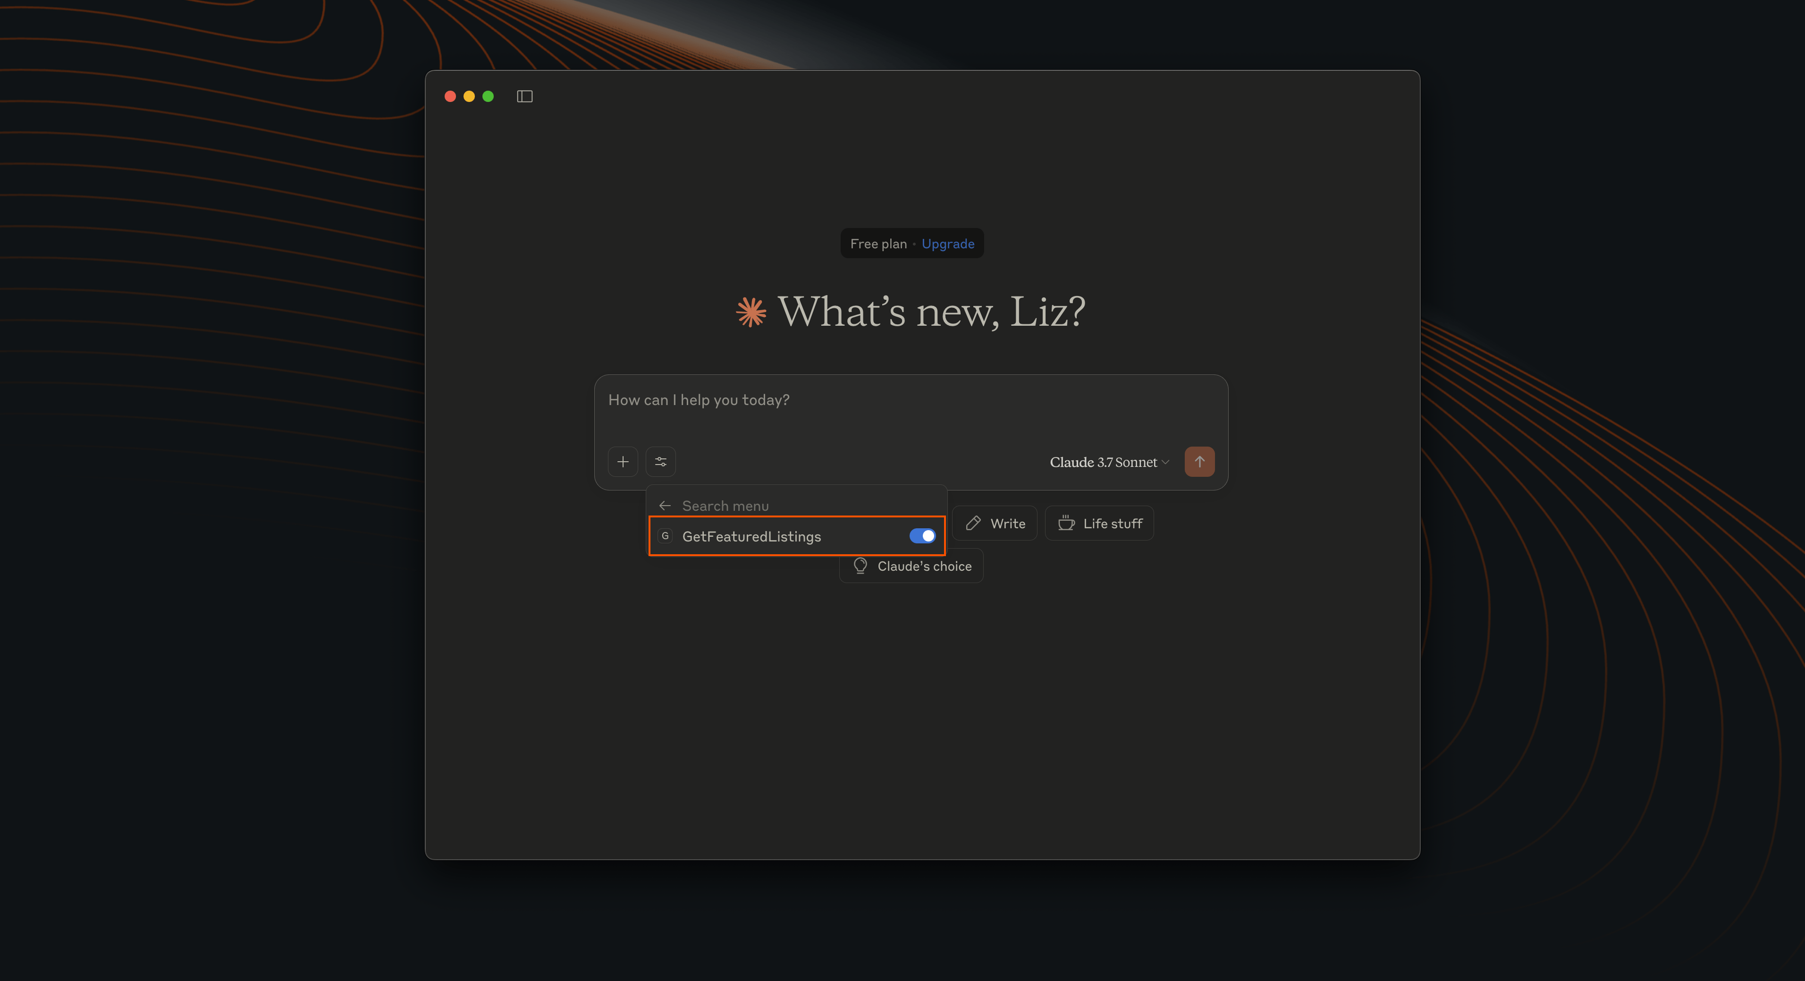This screenshot has width=1805, height=981.
Task: Click the G icon beside GetFeaturedListings
Action: point(664,535)
